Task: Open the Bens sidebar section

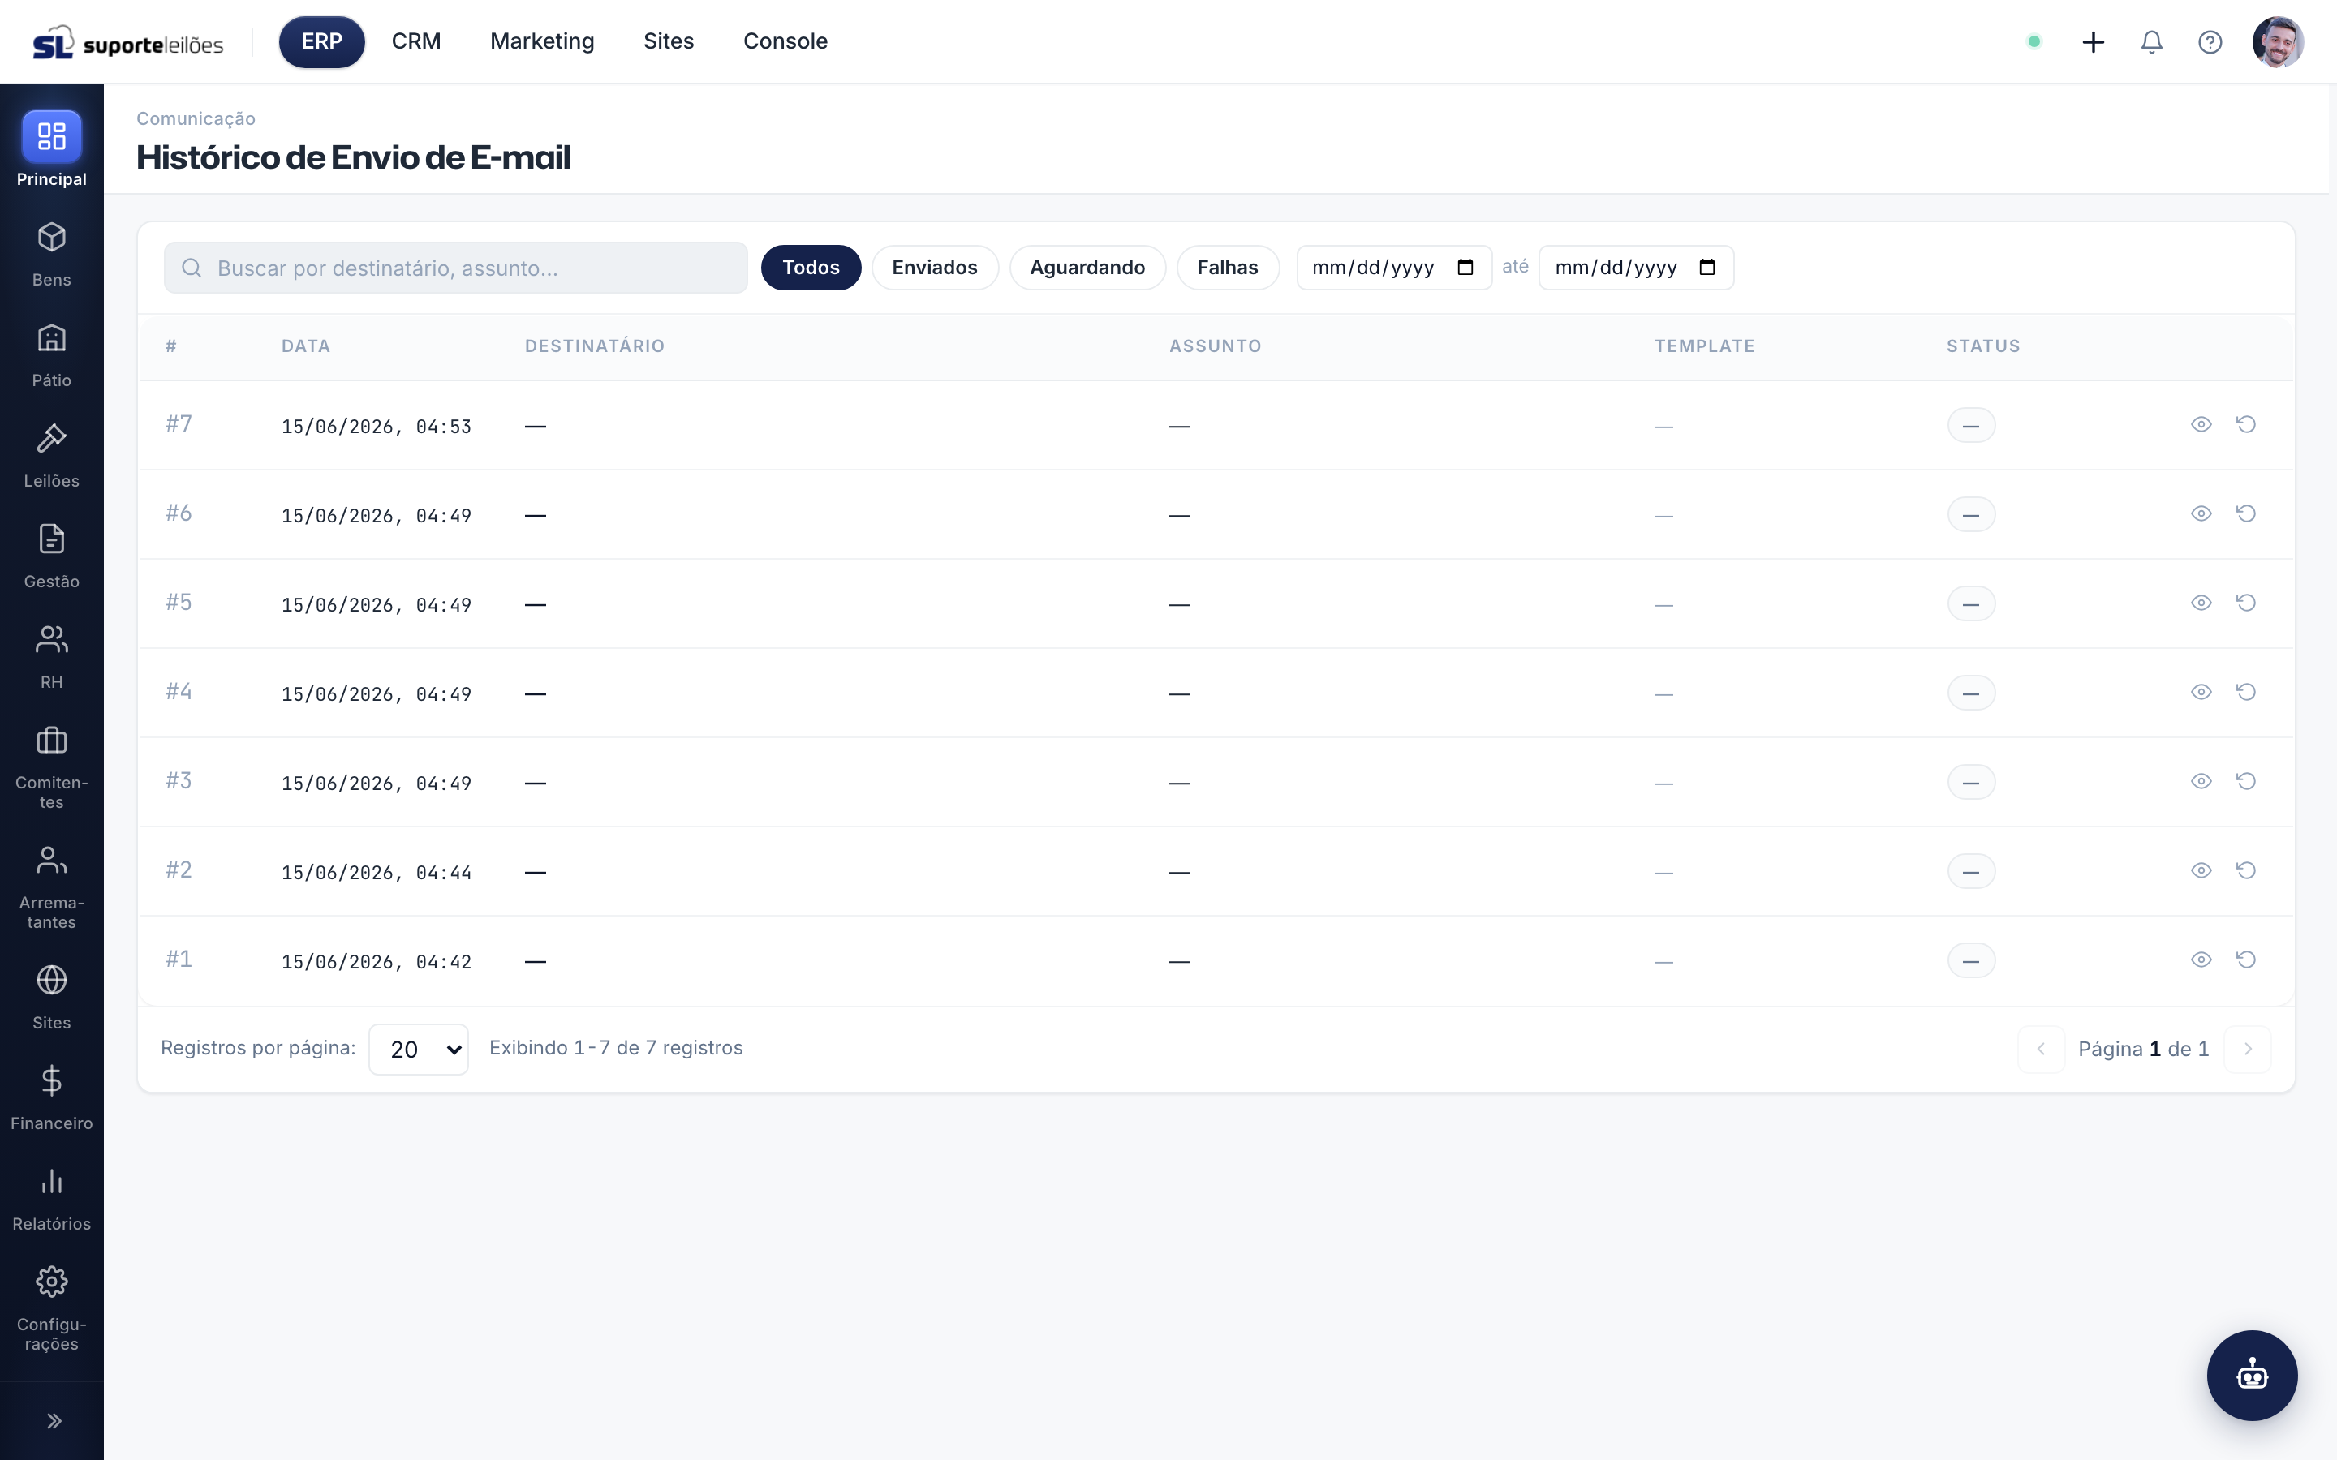Action: pyautogui.click(x=51, y=254)
